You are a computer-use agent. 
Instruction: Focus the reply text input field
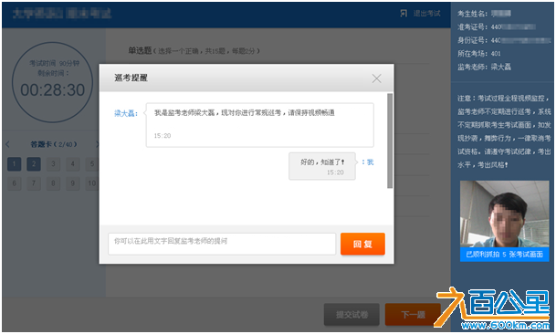click(x=222, y=244)
